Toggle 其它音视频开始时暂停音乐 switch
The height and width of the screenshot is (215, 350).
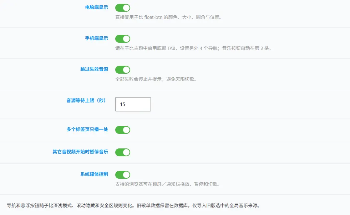tap(122, 152)
